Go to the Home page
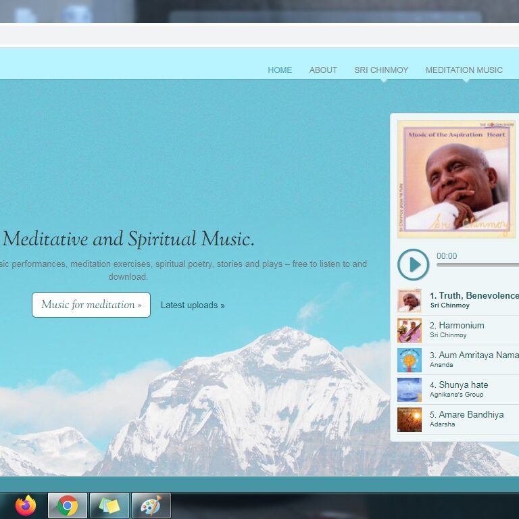This screenshot has height=519, width=519. point(280,70)
